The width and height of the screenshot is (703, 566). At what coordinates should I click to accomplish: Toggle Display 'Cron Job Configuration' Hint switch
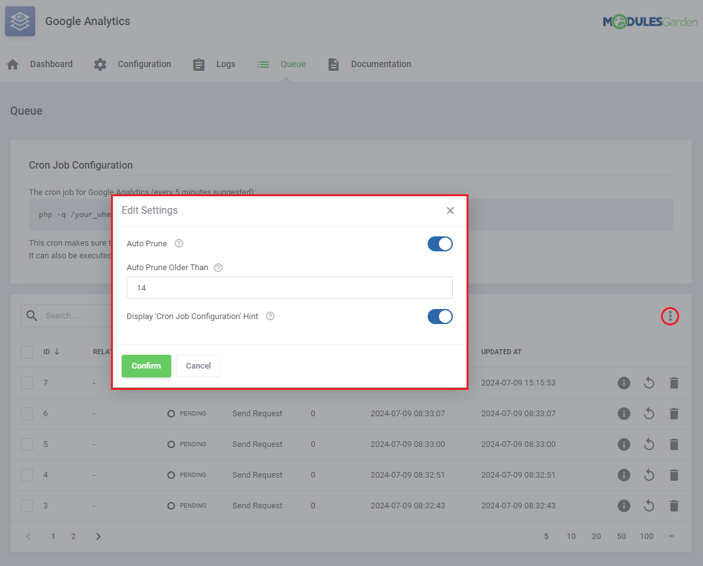tap(440, 317)
